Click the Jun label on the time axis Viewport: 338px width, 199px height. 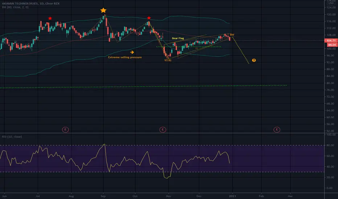pos(4,196)
